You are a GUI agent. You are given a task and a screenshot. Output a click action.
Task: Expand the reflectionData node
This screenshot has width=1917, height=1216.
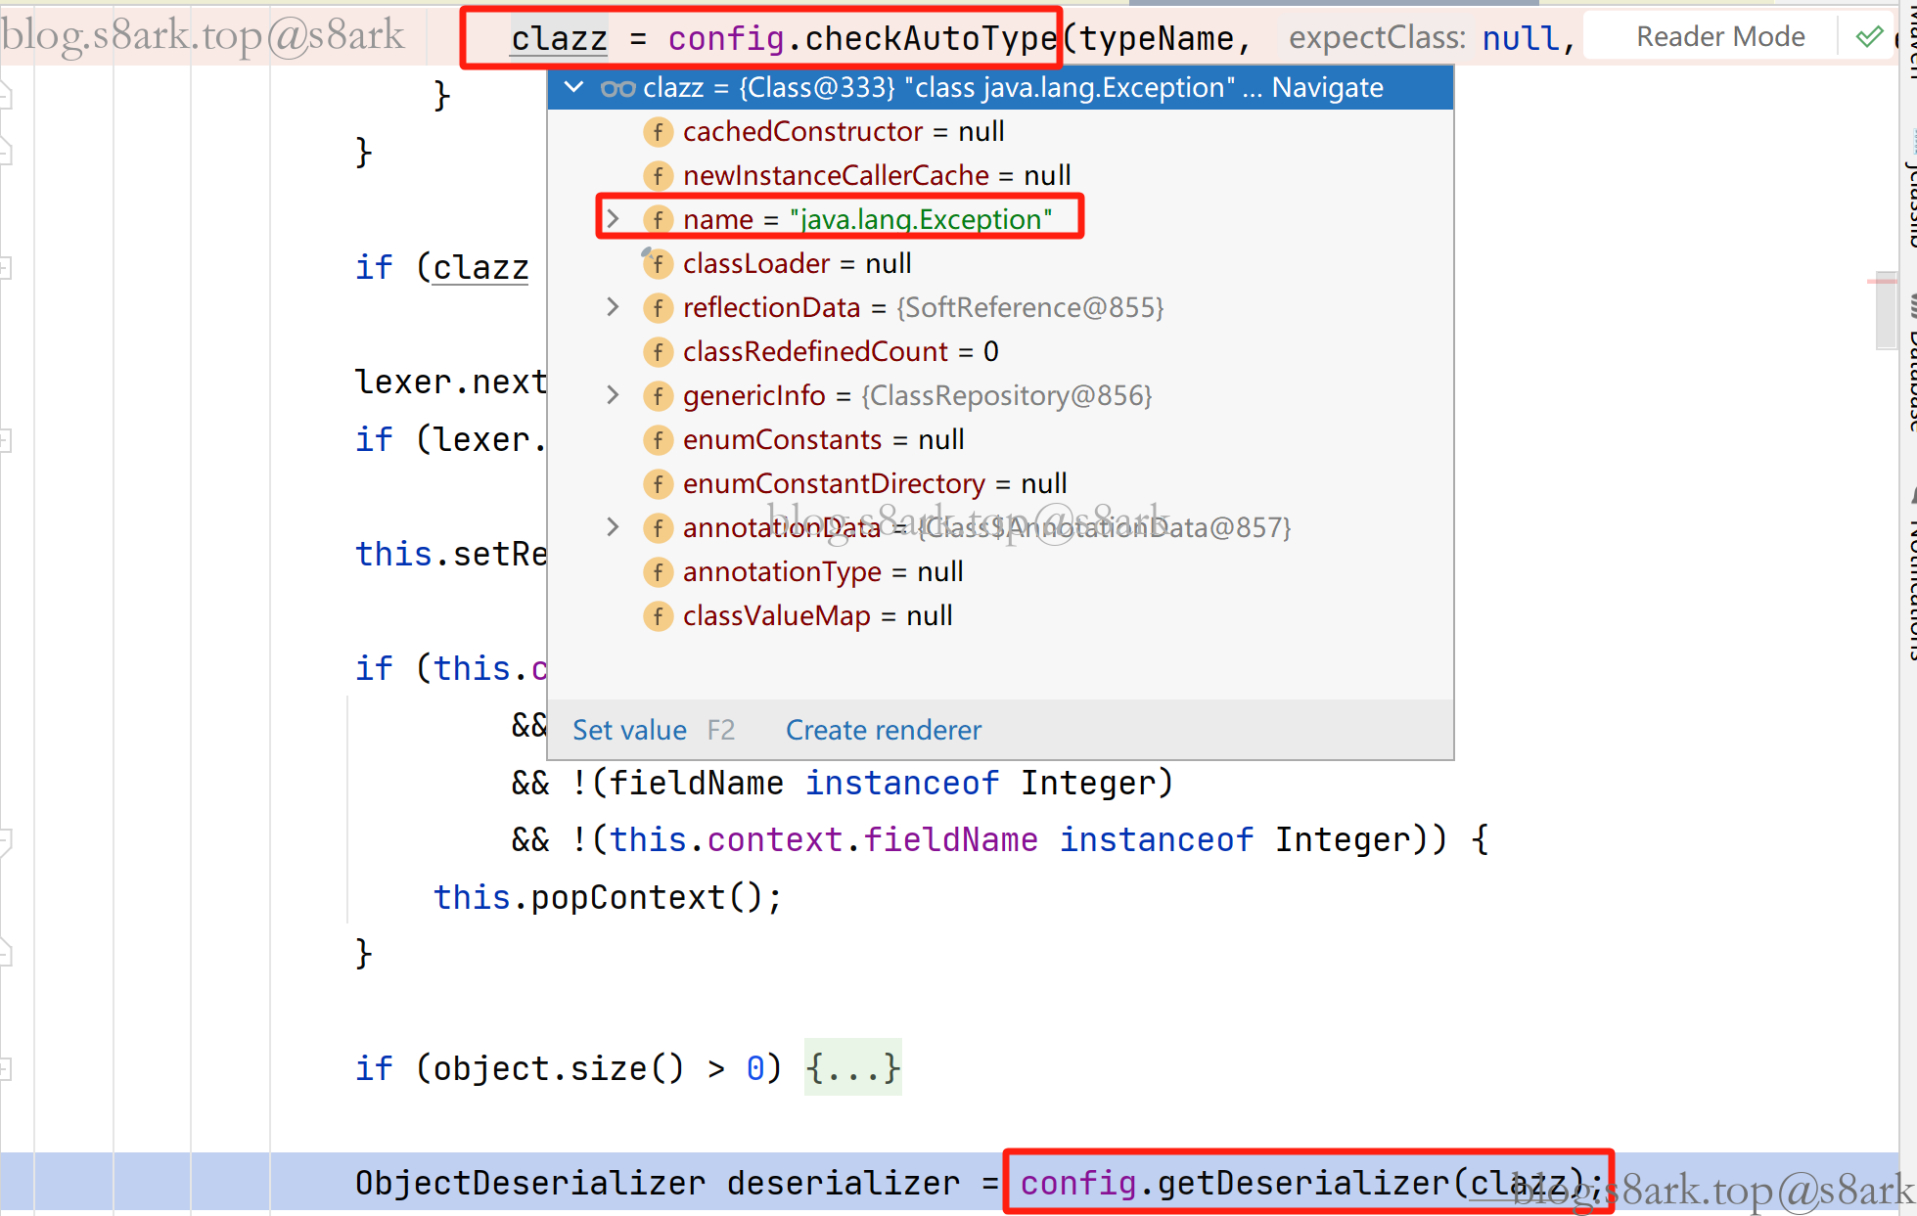point(613,307)
